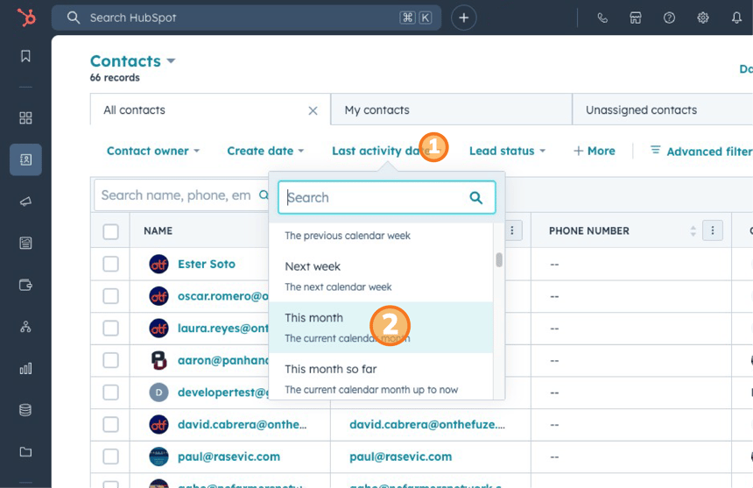Select the aaron@panhand row checkbox

tap(111, 360)
